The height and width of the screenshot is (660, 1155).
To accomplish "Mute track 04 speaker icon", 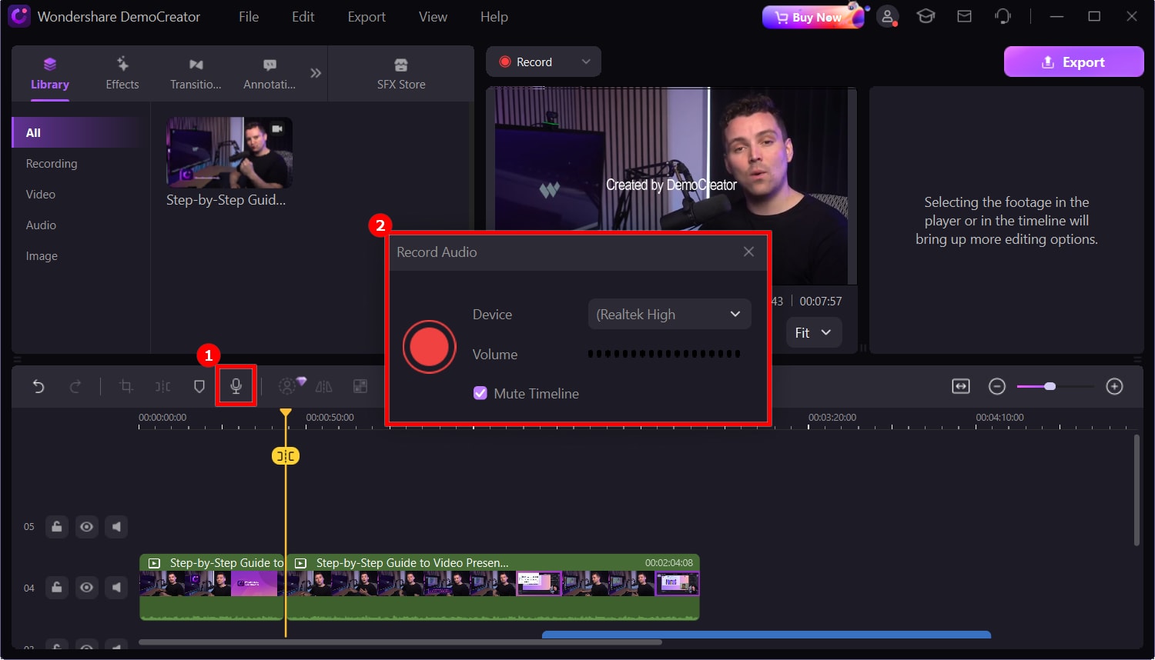I will tap(116, 588).
